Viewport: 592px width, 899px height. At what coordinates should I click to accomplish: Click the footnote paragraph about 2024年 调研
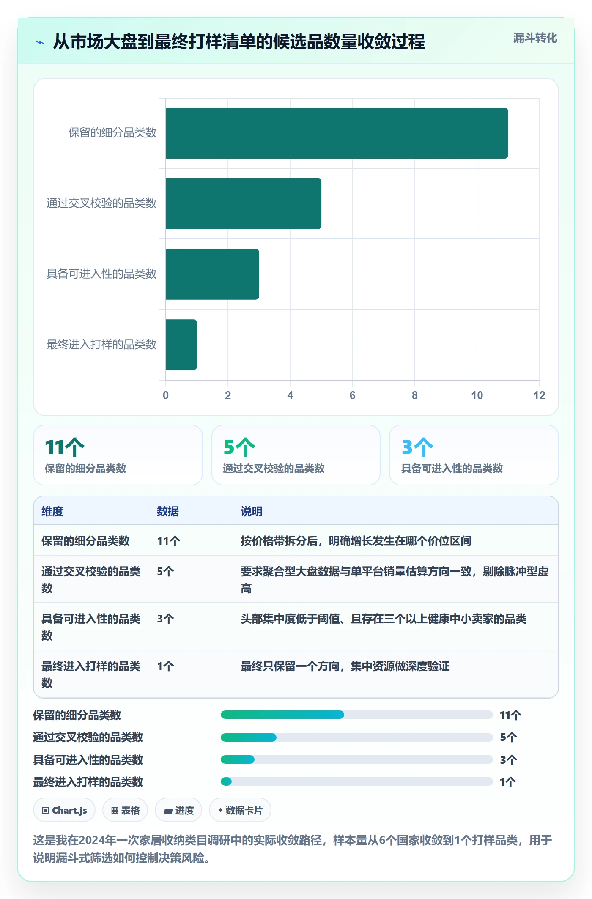coord(293,849)
